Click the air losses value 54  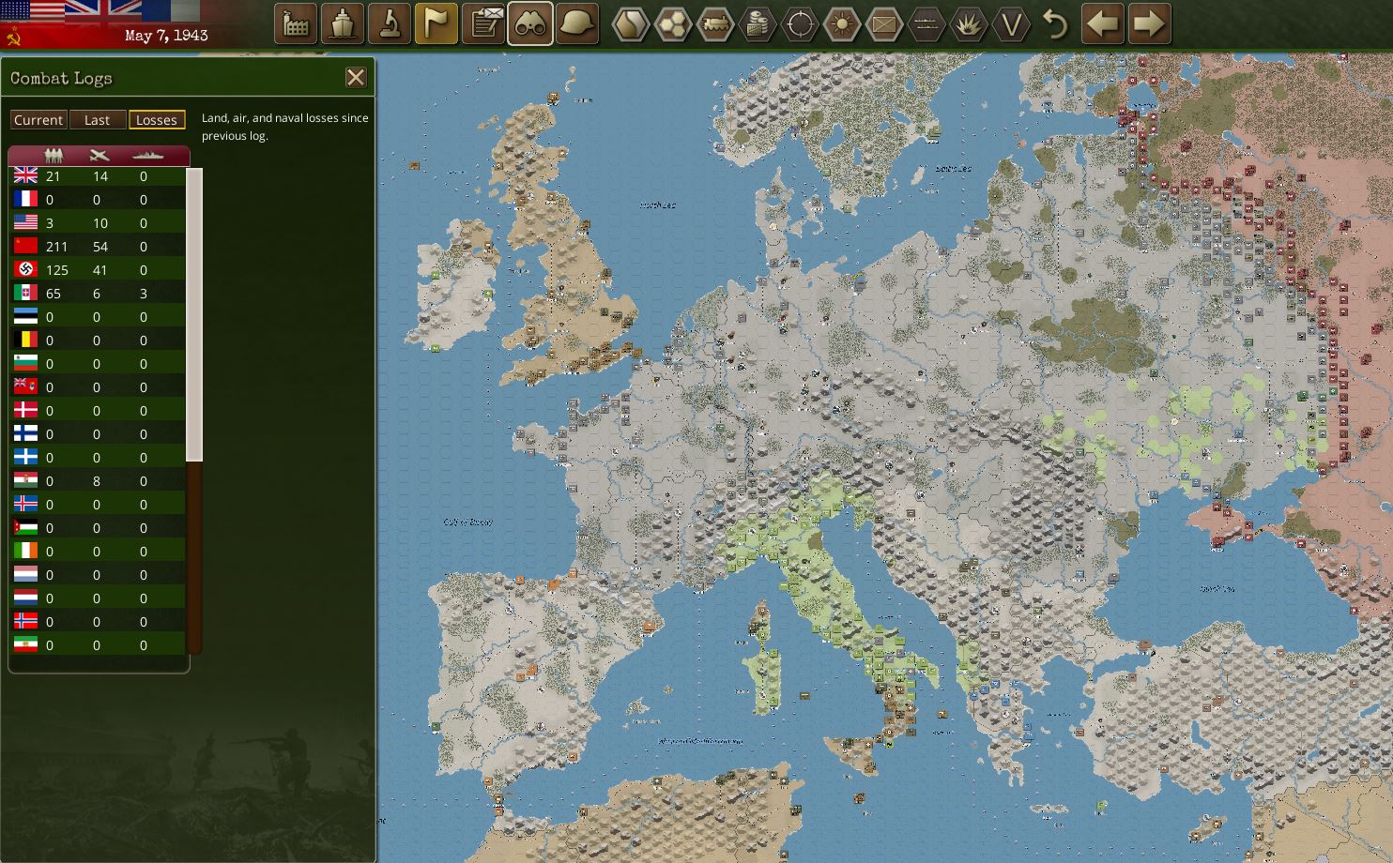click(x=100, y=247)
